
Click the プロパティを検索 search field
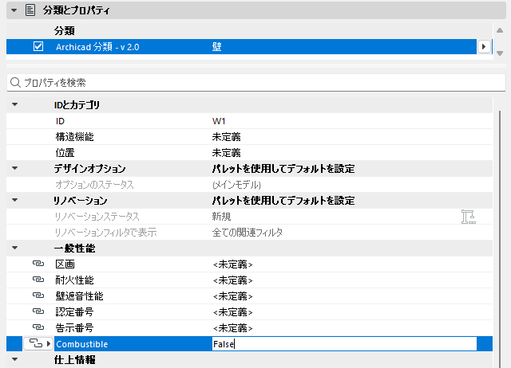pos(256,83)
